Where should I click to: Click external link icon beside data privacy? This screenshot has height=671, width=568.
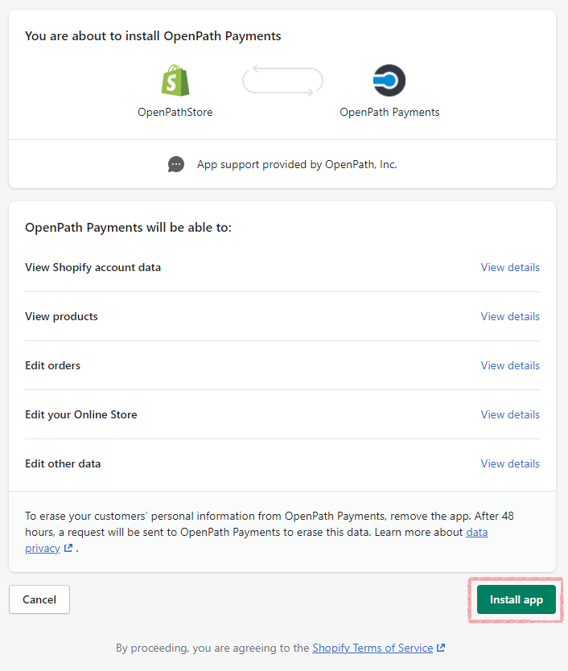tap(68, 548)
